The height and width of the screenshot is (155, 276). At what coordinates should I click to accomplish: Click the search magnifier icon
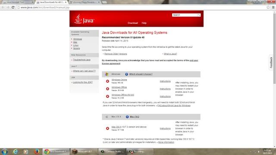199,15
